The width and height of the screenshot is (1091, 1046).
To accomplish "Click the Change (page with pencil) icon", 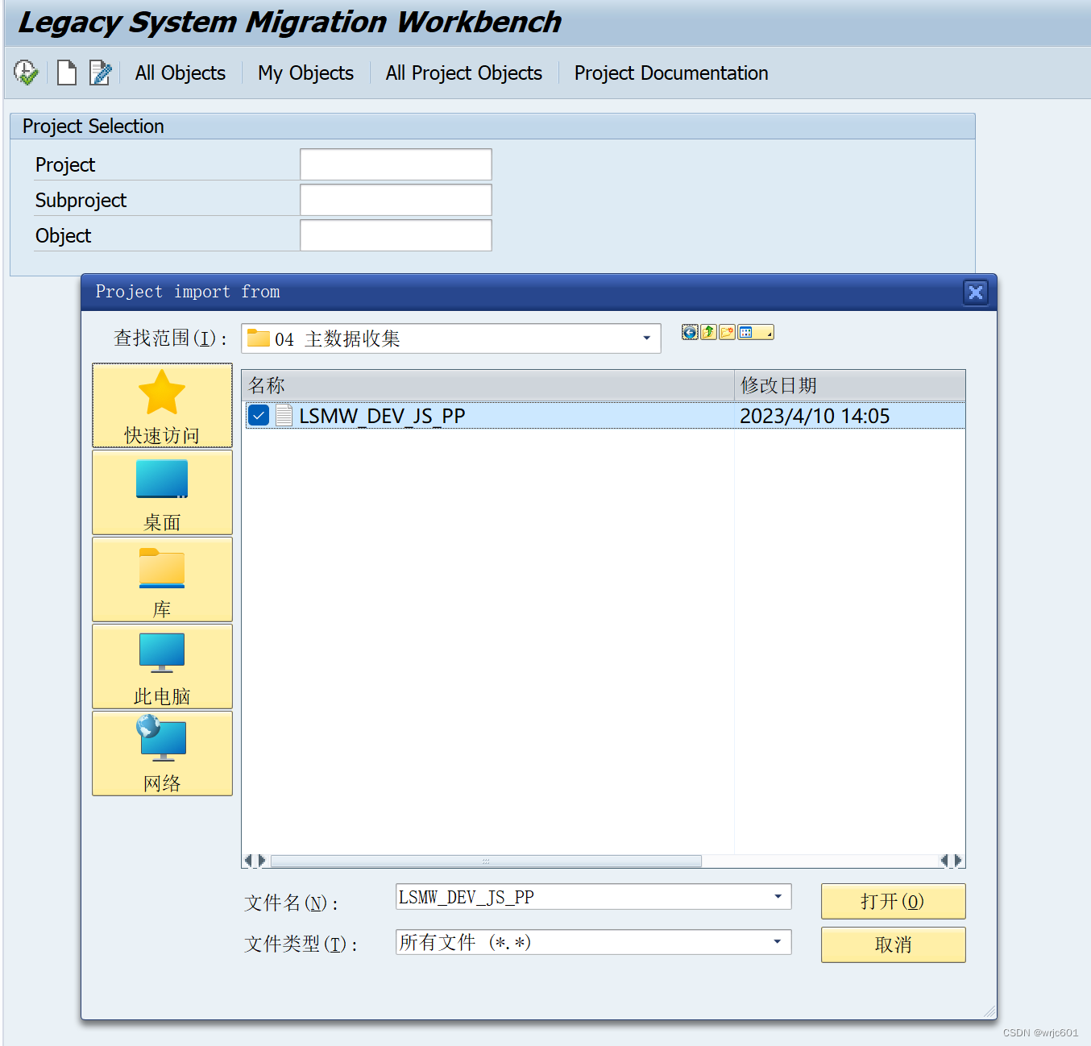I will [100, 73].
